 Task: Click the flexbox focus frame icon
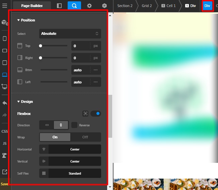(x=86, y=114)
